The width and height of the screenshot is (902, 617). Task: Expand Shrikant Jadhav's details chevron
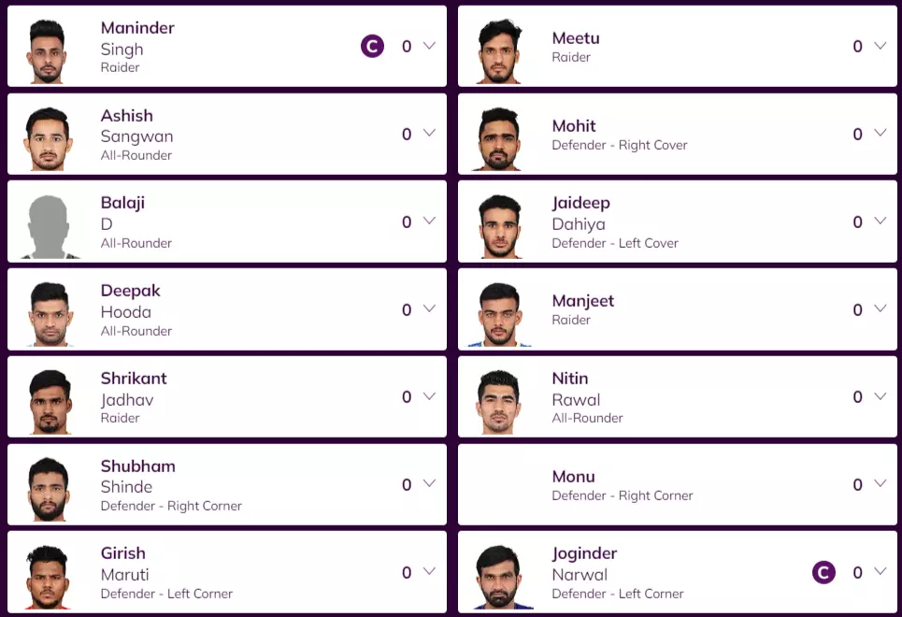click(429, 396)
